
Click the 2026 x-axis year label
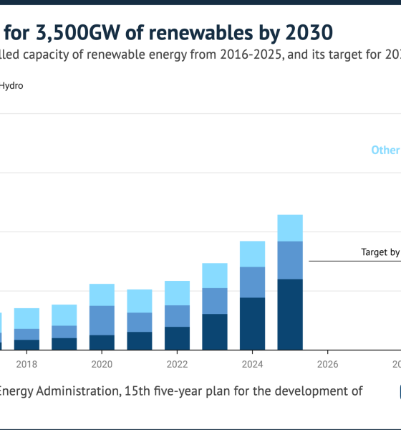point(327,364)
